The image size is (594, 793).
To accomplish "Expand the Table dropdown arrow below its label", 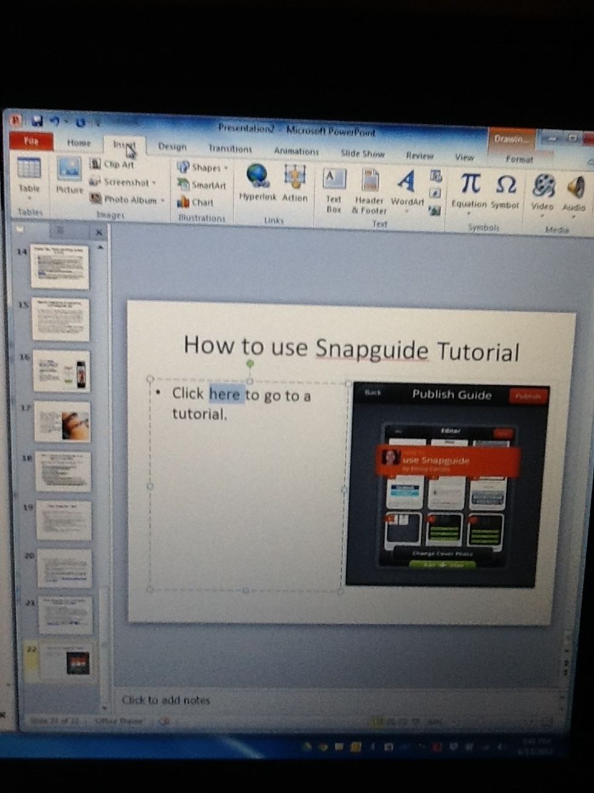I will tap(28, 198).
